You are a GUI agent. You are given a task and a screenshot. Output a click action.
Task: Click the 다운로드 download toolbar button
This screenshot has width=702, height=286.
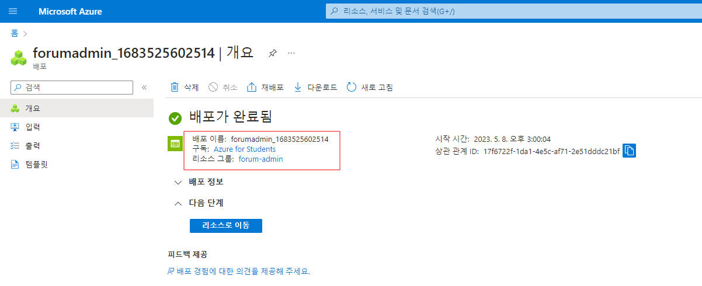click(x=316, y=88)
